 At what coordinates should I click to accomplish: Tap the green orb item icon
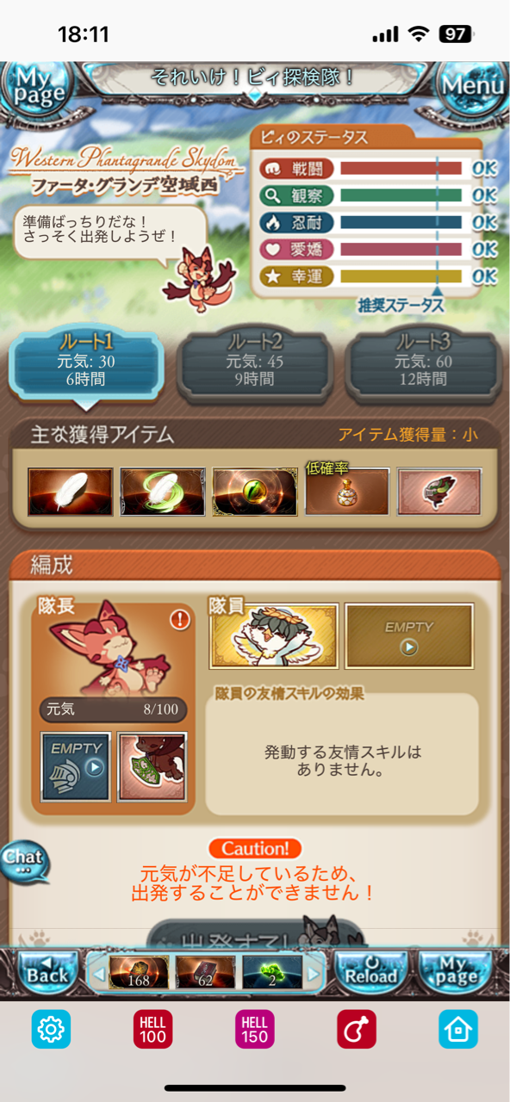pyautogui.click(x=255, y=492)
